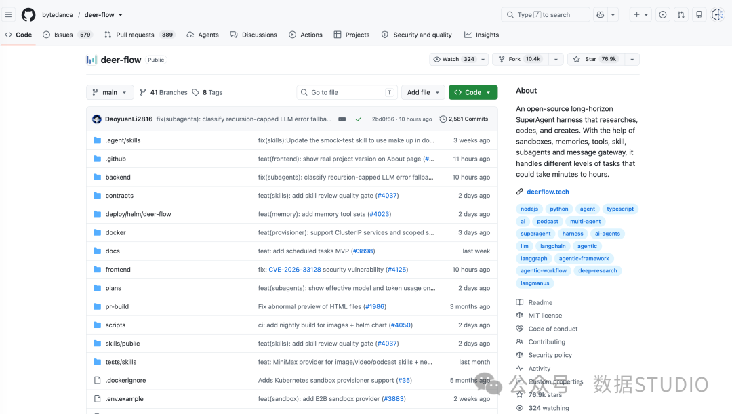Image resolution: width=732 pixels, height=414 pixels.
Task: Open the Actions tab
Action: pos(306,35)
